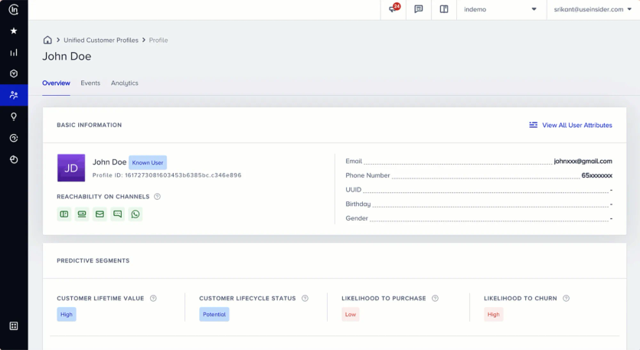Click the High lifetime value tag
This screenshot has width=640, height=350.
click(x=67, y=315)
